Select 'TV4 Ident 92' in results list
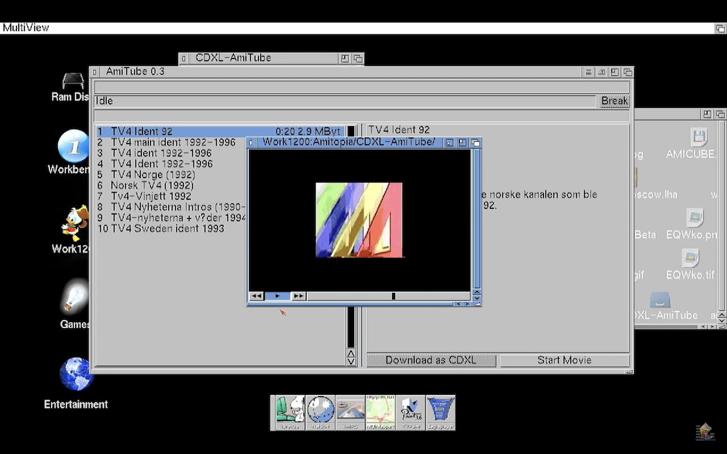This screenshot has height=454, width=727. pyautogui.click(x=220, y=131)
